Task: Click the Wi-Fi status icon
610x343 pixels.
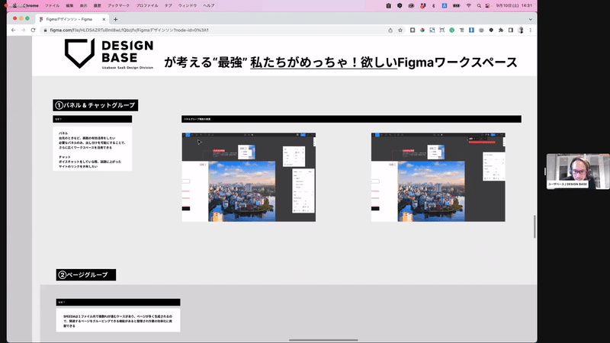Action: (x=468, y=5)
